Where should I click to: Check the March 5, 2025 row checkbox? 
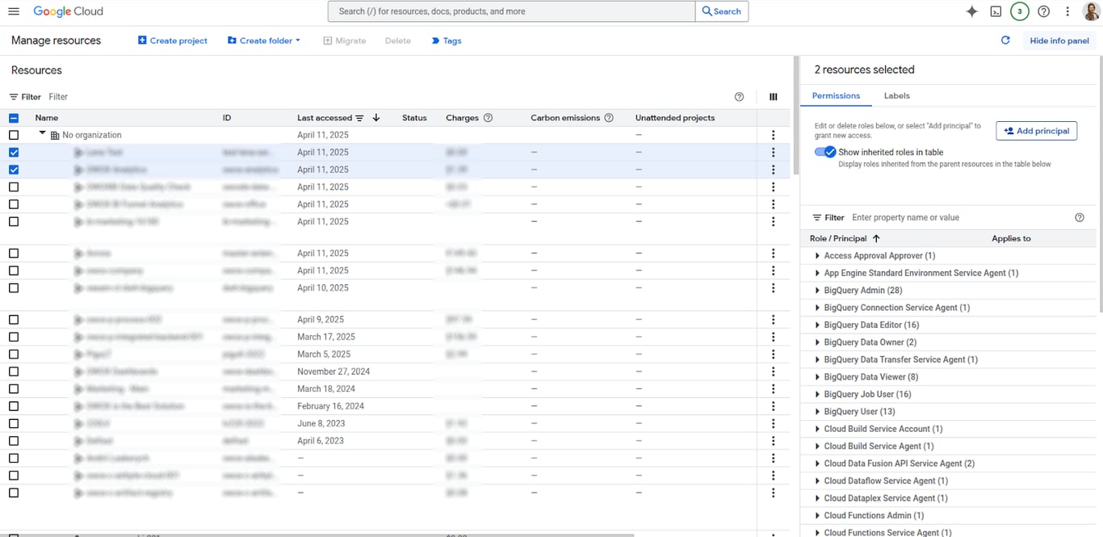(x=14, y=355)
